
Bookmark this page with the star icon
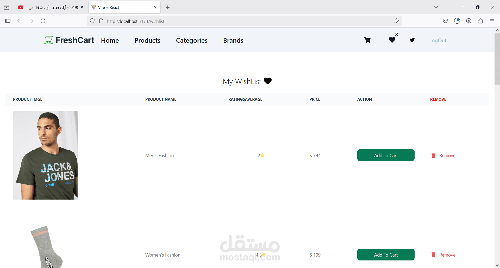(x=396, y=21)
